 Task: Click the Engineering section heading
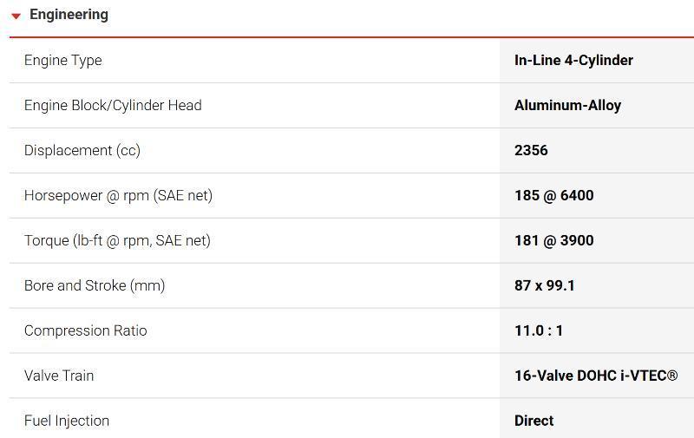(x=69, y=15)
